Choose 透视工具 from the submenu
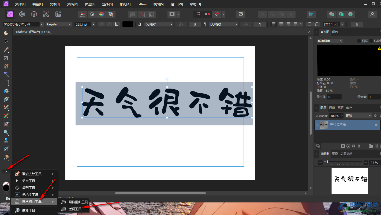Image resolution: width=381 pixels, height=215 pixels. pos(75,209)
